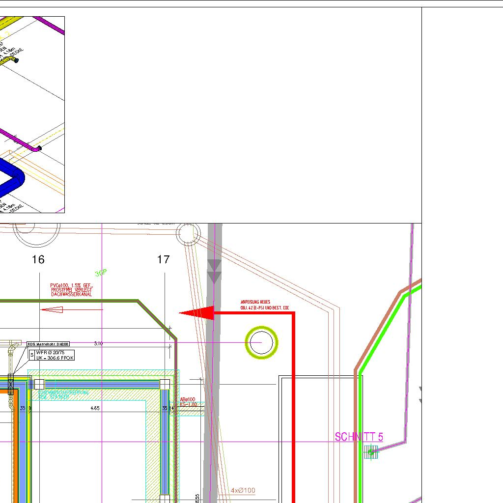Click the 4.65 dimension text
Screen dimensions: 503x503
[x=95, y=408]
